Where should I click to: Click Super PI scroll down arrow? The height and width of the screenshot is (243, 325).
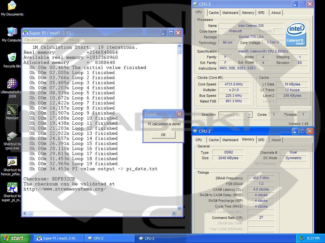click(180, 208)
